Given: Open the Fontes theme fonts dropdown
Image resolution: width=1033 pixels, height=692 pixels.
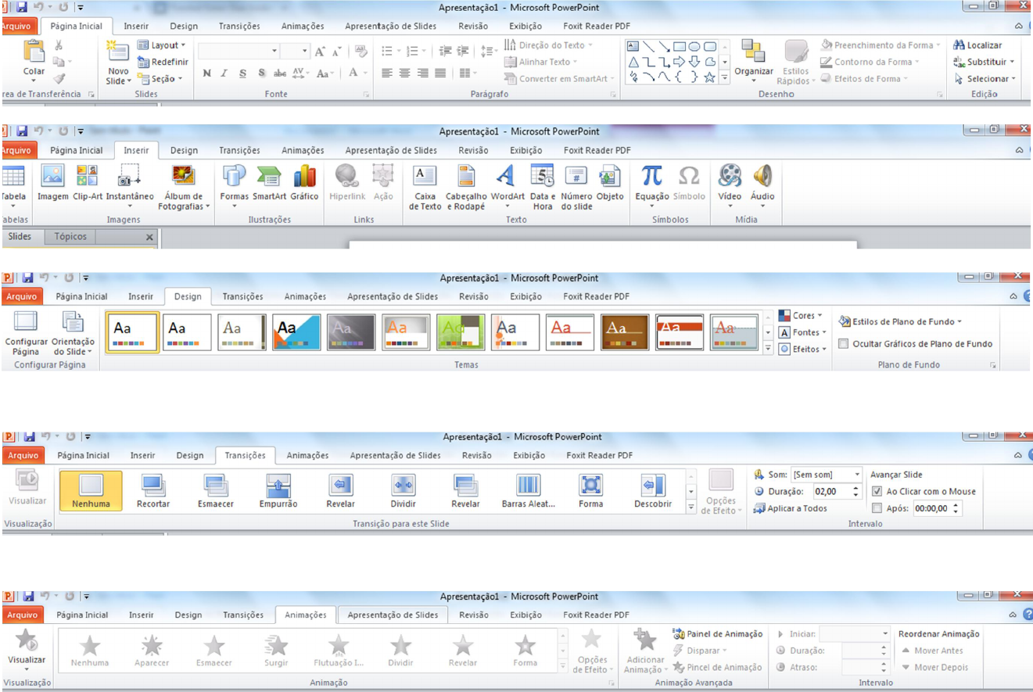Looking at the screenshot, I should 803,332.
